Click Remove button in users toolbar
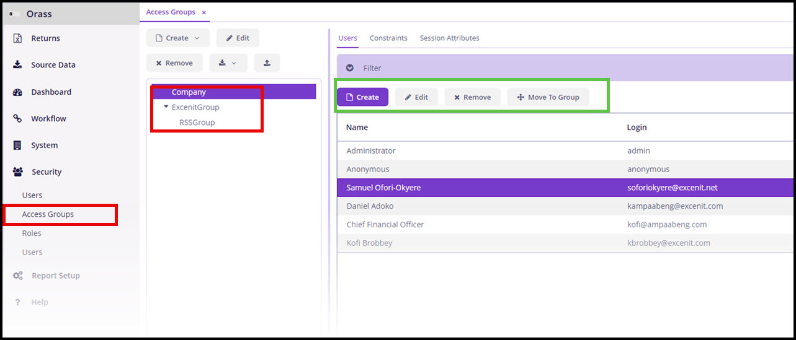Screen dimensions: 796x340 pos(472,97)
